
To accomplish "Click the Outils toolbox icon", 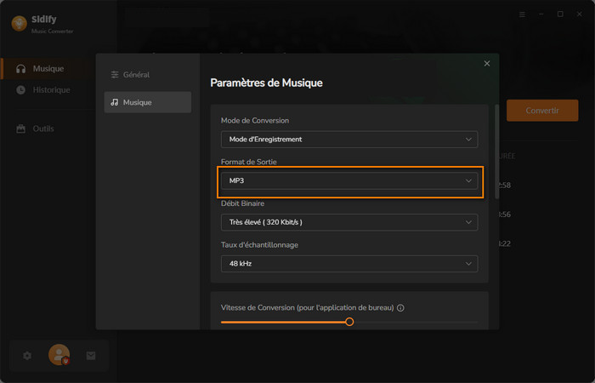I will point(21,129).
